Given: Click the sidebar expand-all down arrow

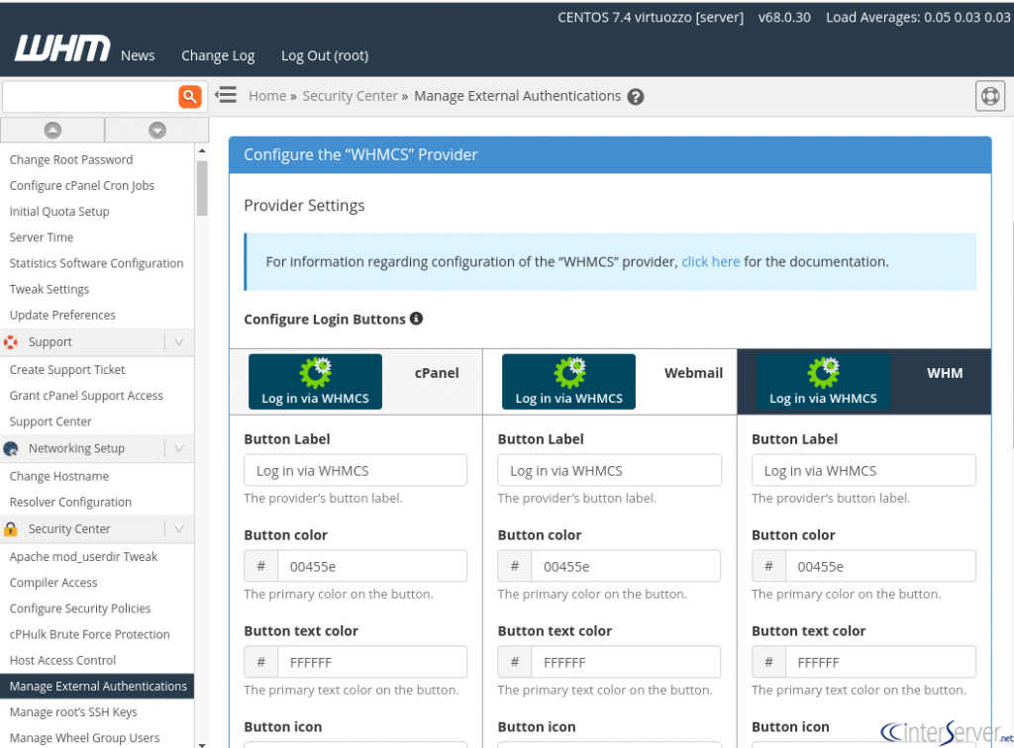Looking at the screenshot, I should click(x=157, y=130).
